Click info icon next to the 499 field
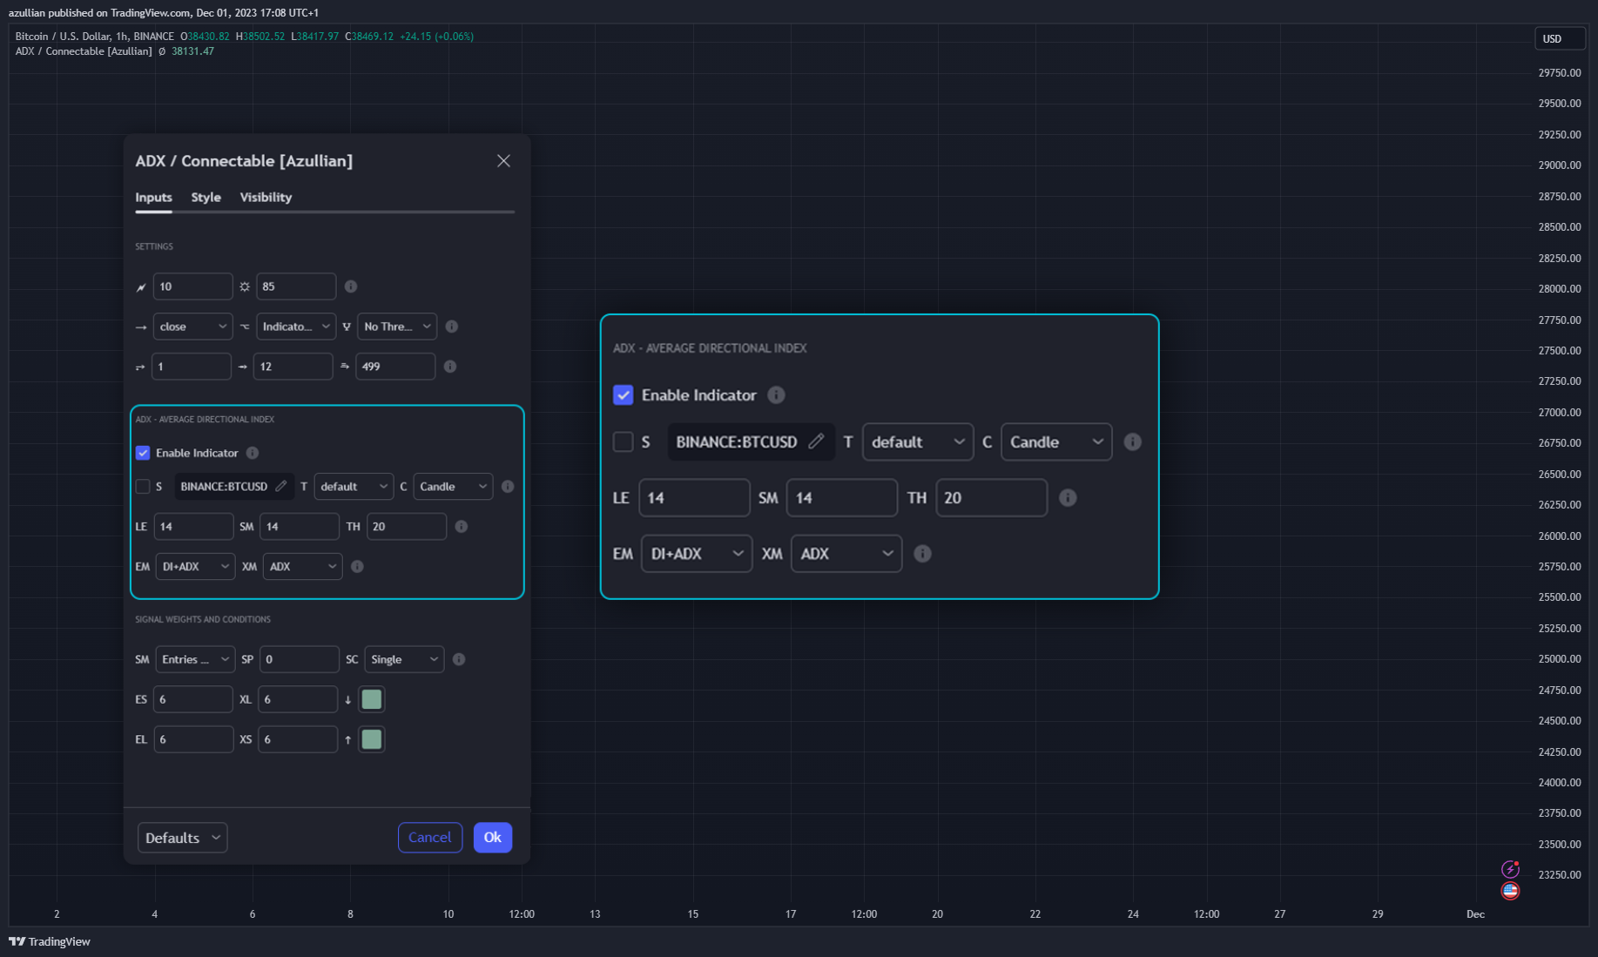The width and height of the screenshot is (1598, 957). pos(449,367)
